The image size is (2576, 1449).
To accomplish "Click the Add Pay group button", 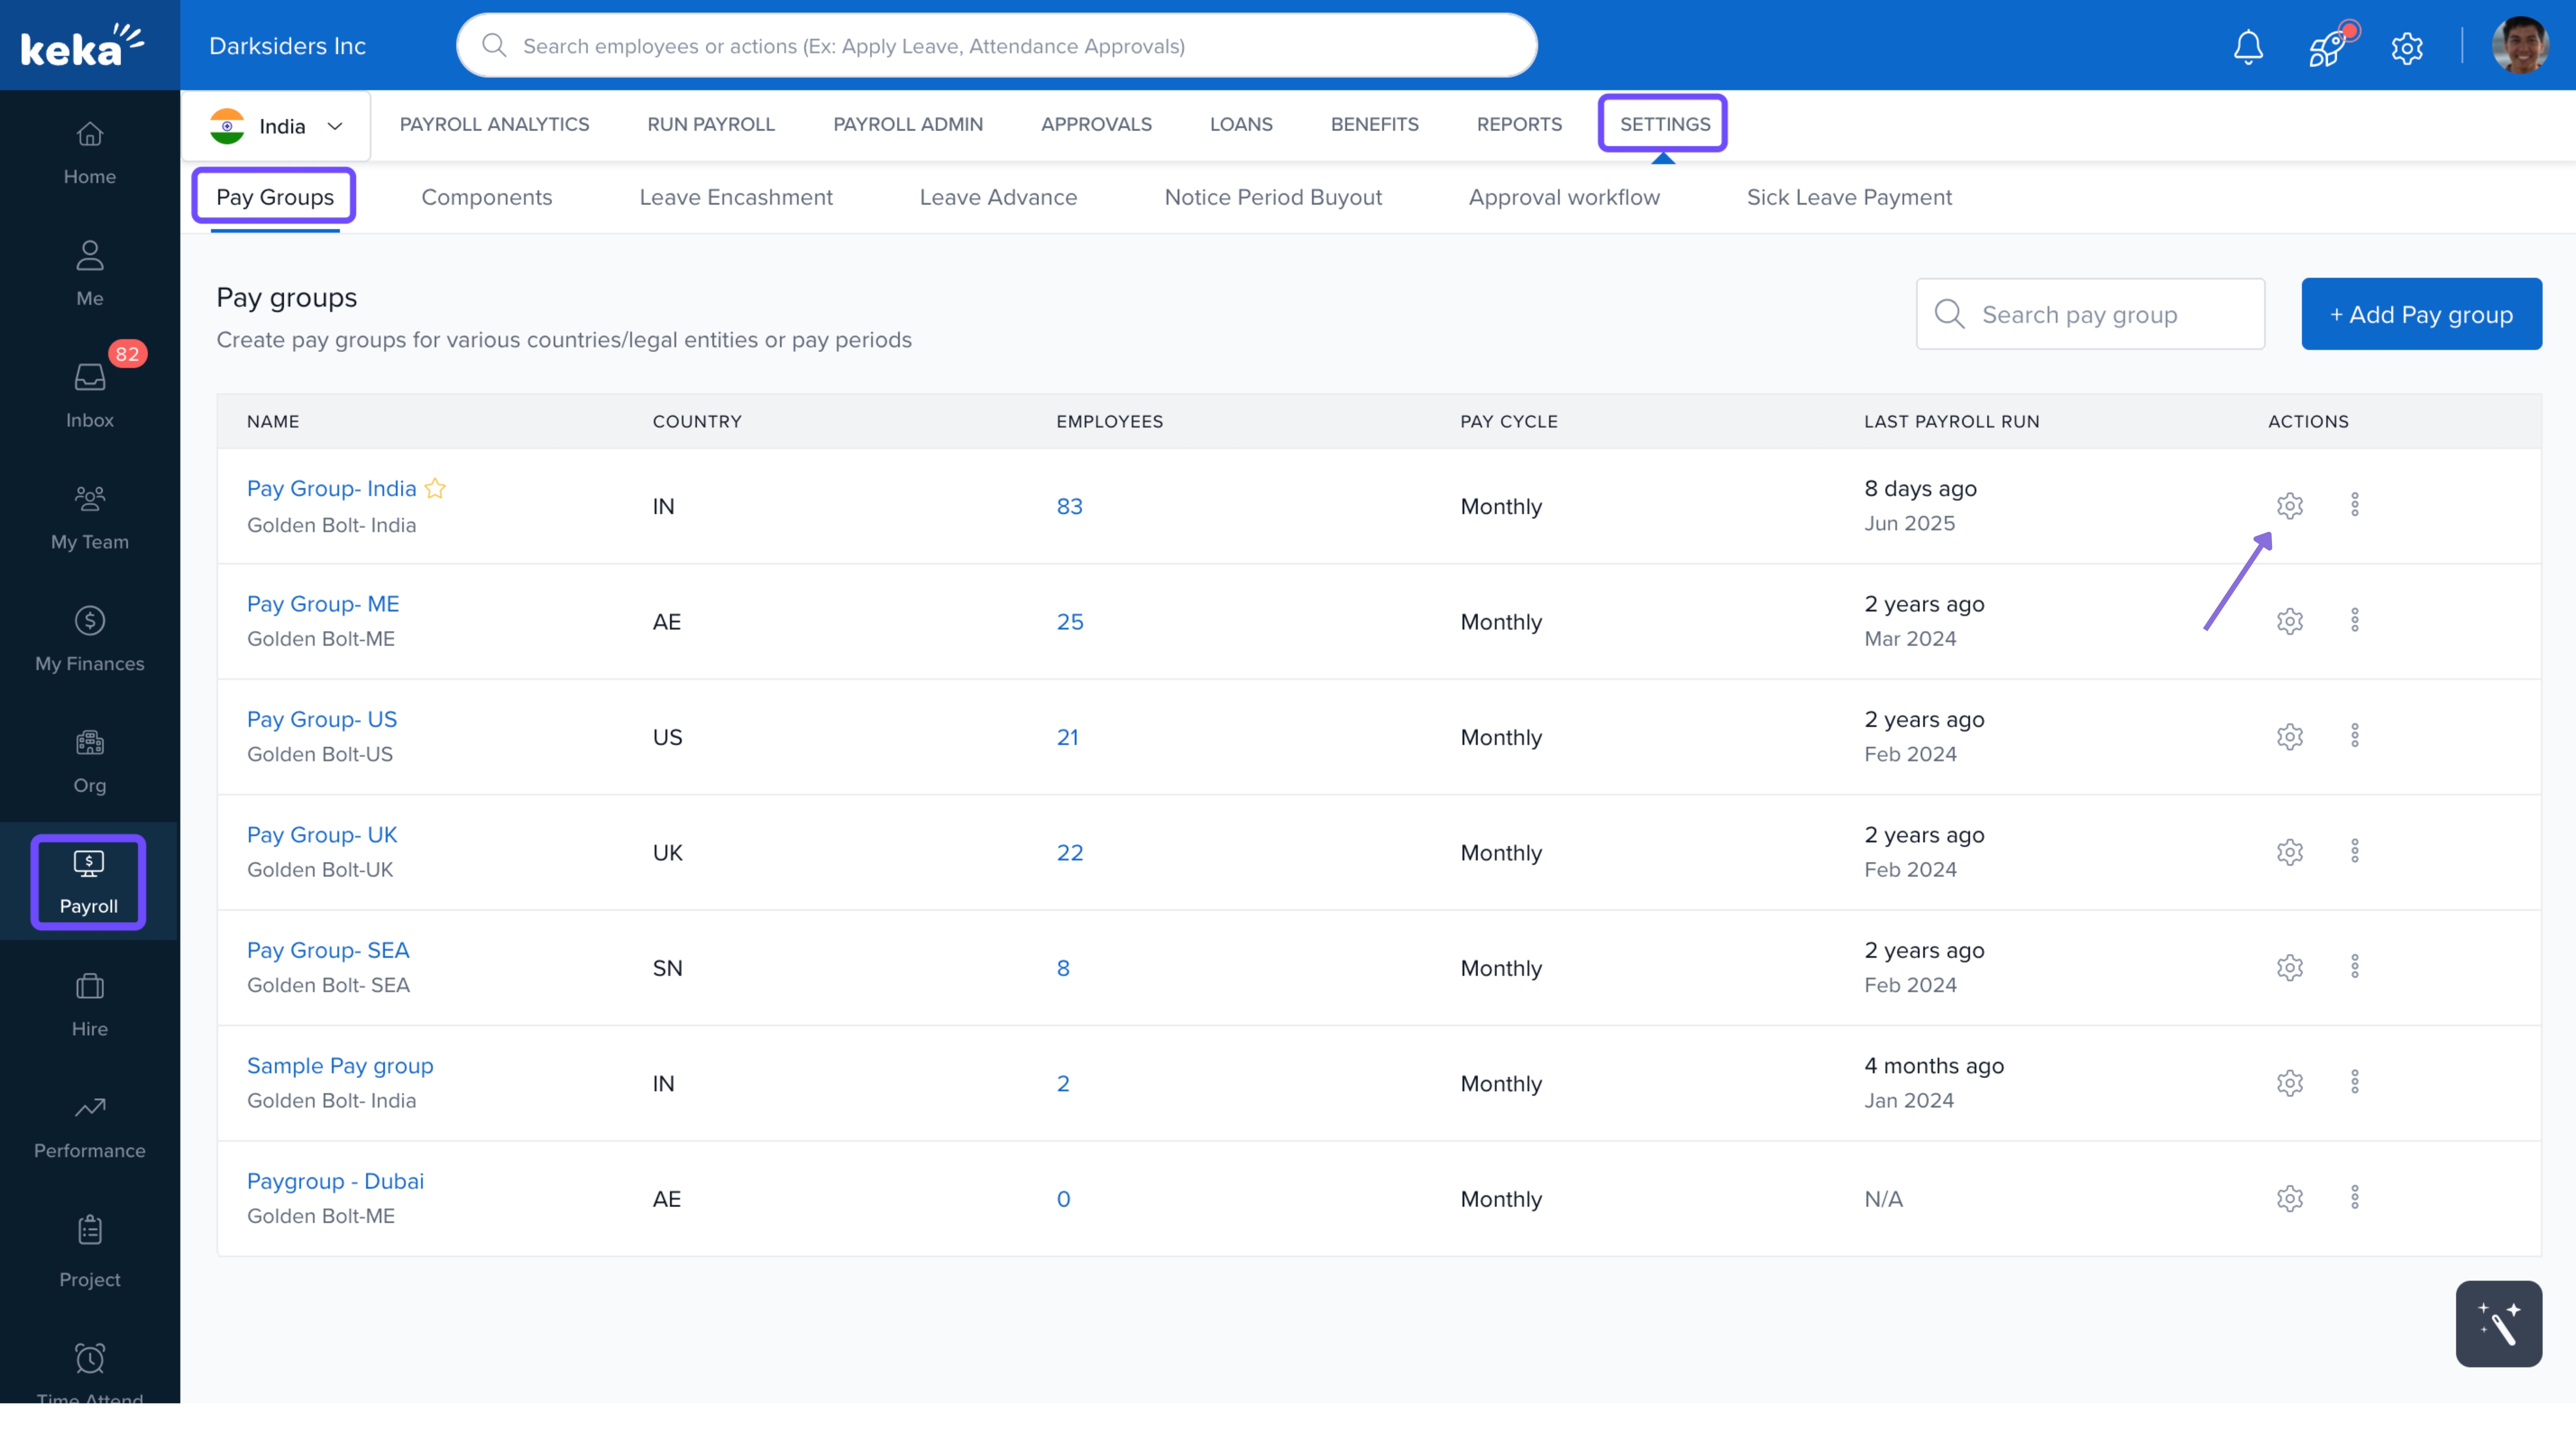I will pyautogui.click(x=2420, y=314).
